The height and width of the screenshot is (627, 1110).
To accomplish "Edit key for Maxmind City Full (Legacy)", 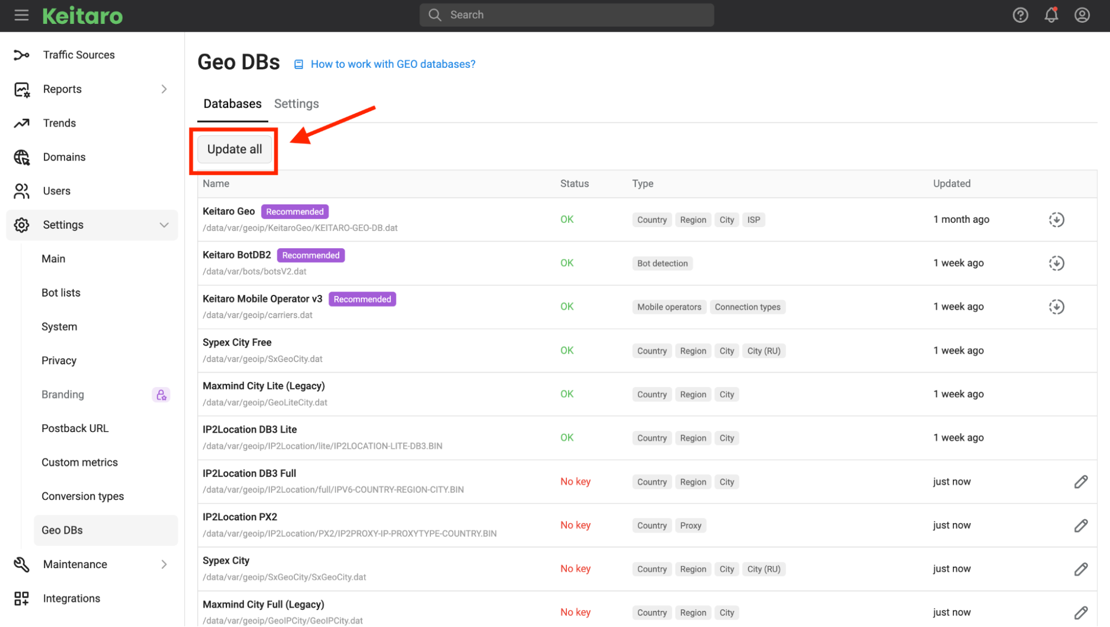I will click(1081, 613).
